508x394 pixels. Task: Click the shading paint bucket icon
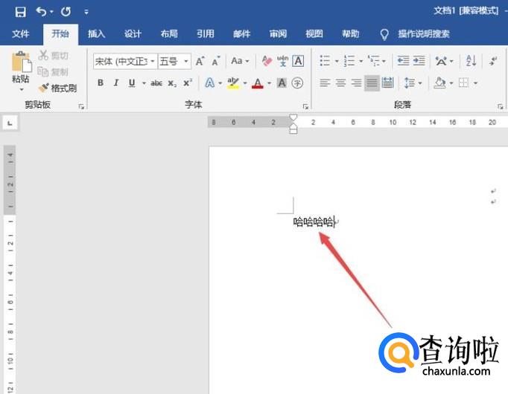439,83
